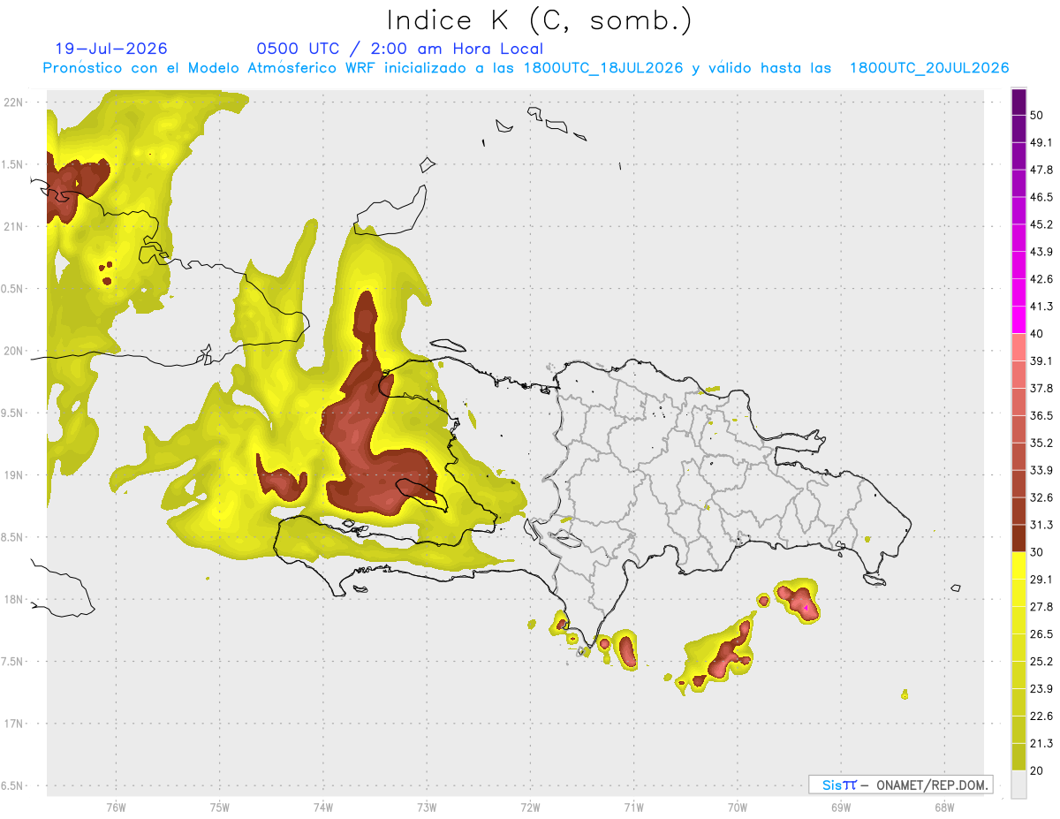Click the colorbar label "29.1"
Viewport: 1060px width, 819px height.
1041,580
